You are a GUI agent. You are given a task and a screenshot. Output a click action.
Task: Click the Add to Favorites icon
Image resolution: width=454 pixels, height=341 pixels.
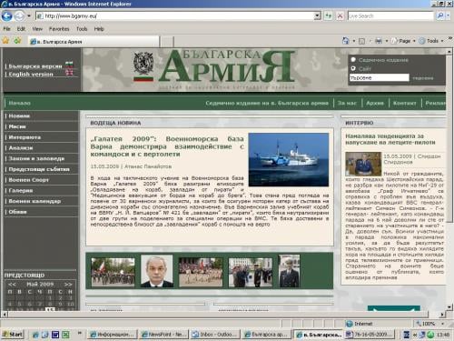pos(17,40)
